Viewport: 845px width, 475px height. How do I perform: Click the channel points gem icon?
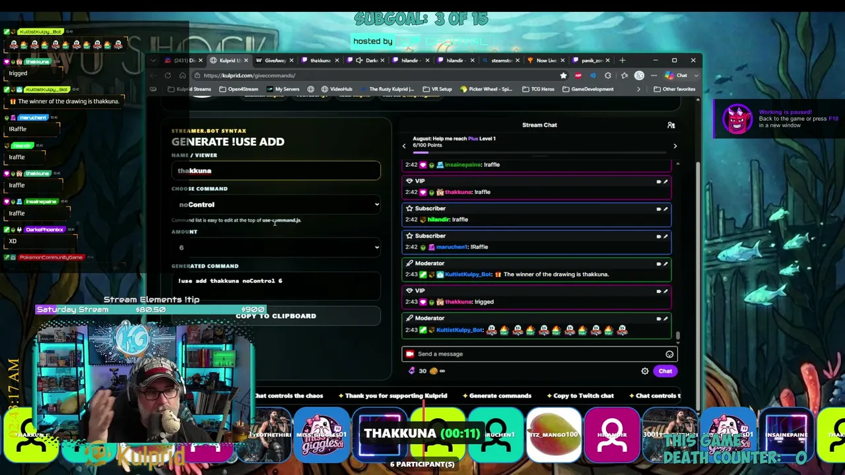click(x=412, y=371)
